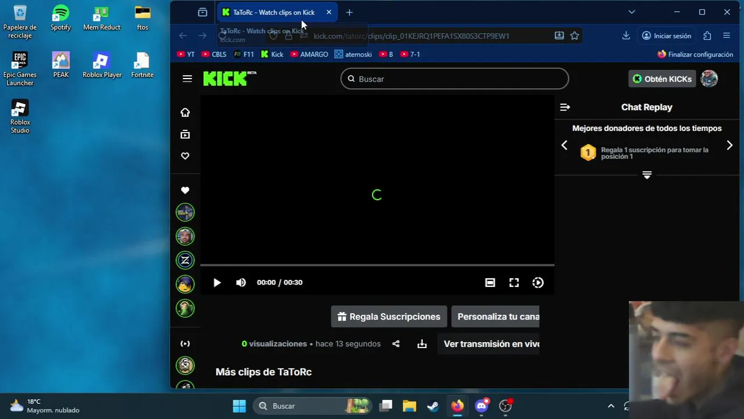Open Discord from taskbar
Image resolution: width=744 pixels, height=419 pixels.
tap(481, 406)
